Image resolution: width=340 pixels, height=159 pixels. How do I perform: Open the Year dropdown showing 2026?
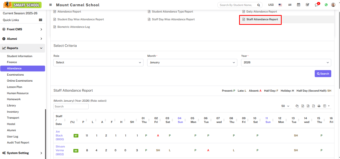click(286, 63)
